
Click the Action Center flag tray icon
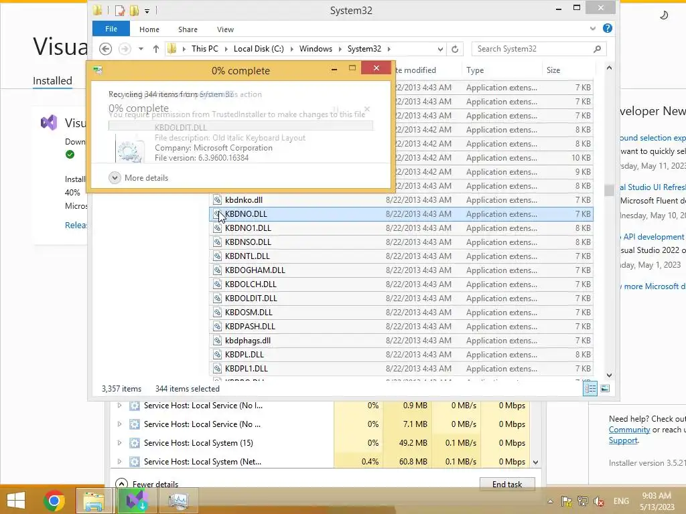(567, 501)
